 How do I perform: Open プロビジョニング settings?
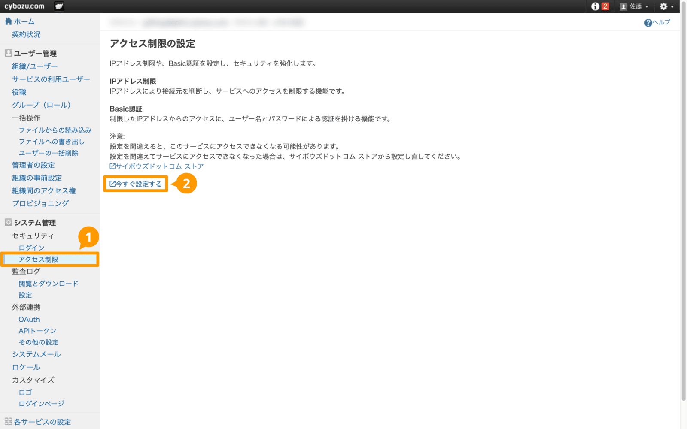tap(40, 203)
